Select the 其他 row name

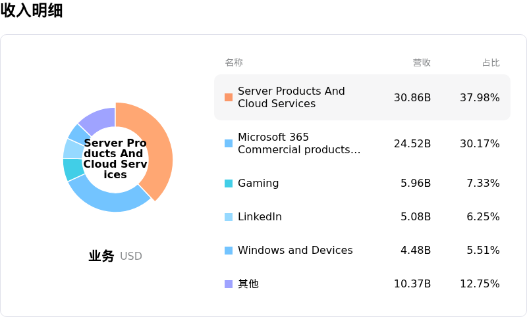(x=248, y=284)
